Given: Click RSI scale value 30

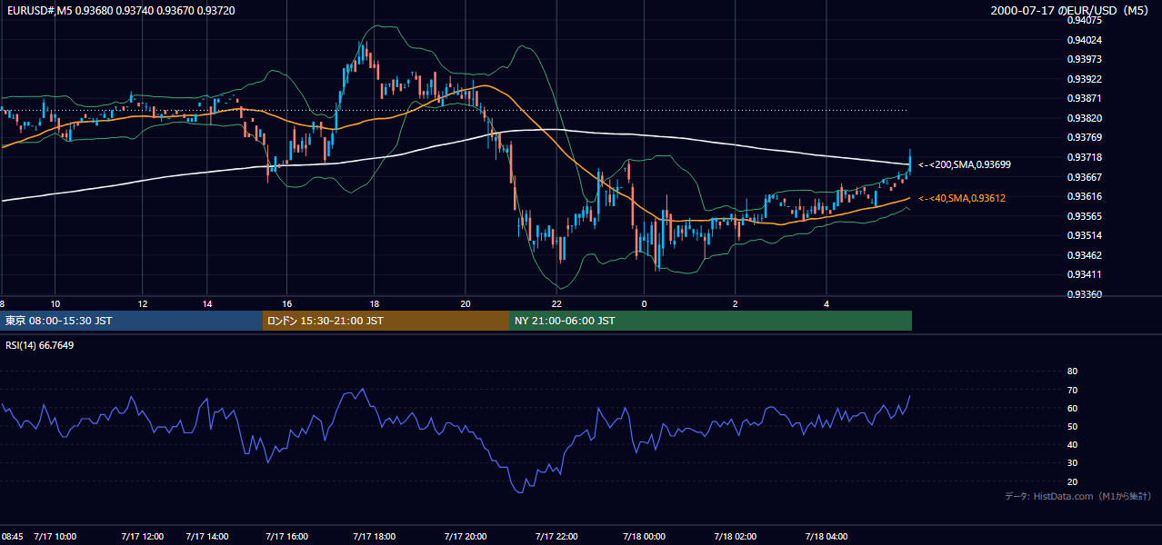Looking at the screenshot, I should [1072, 463].
